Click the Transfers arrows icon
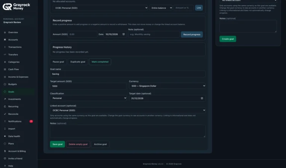 (x=5, y=54)
